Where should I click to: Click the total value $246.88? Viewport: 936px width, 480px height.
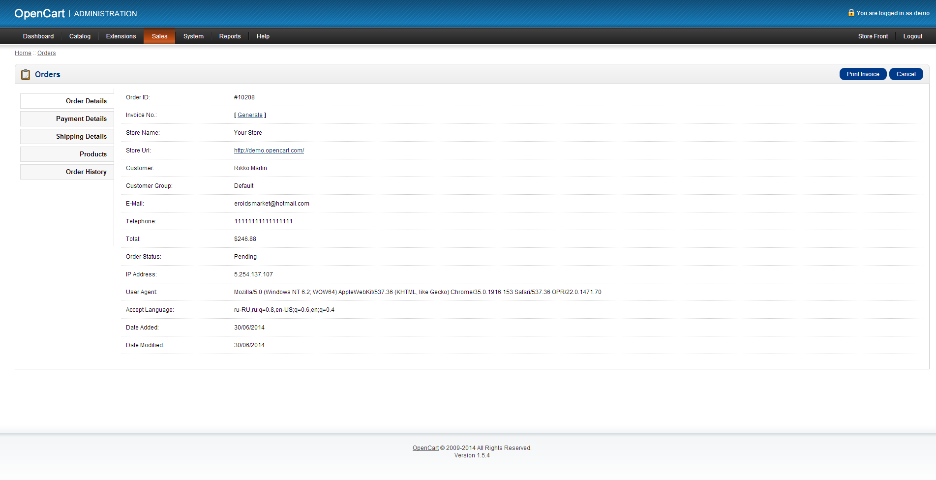(245, 239)
